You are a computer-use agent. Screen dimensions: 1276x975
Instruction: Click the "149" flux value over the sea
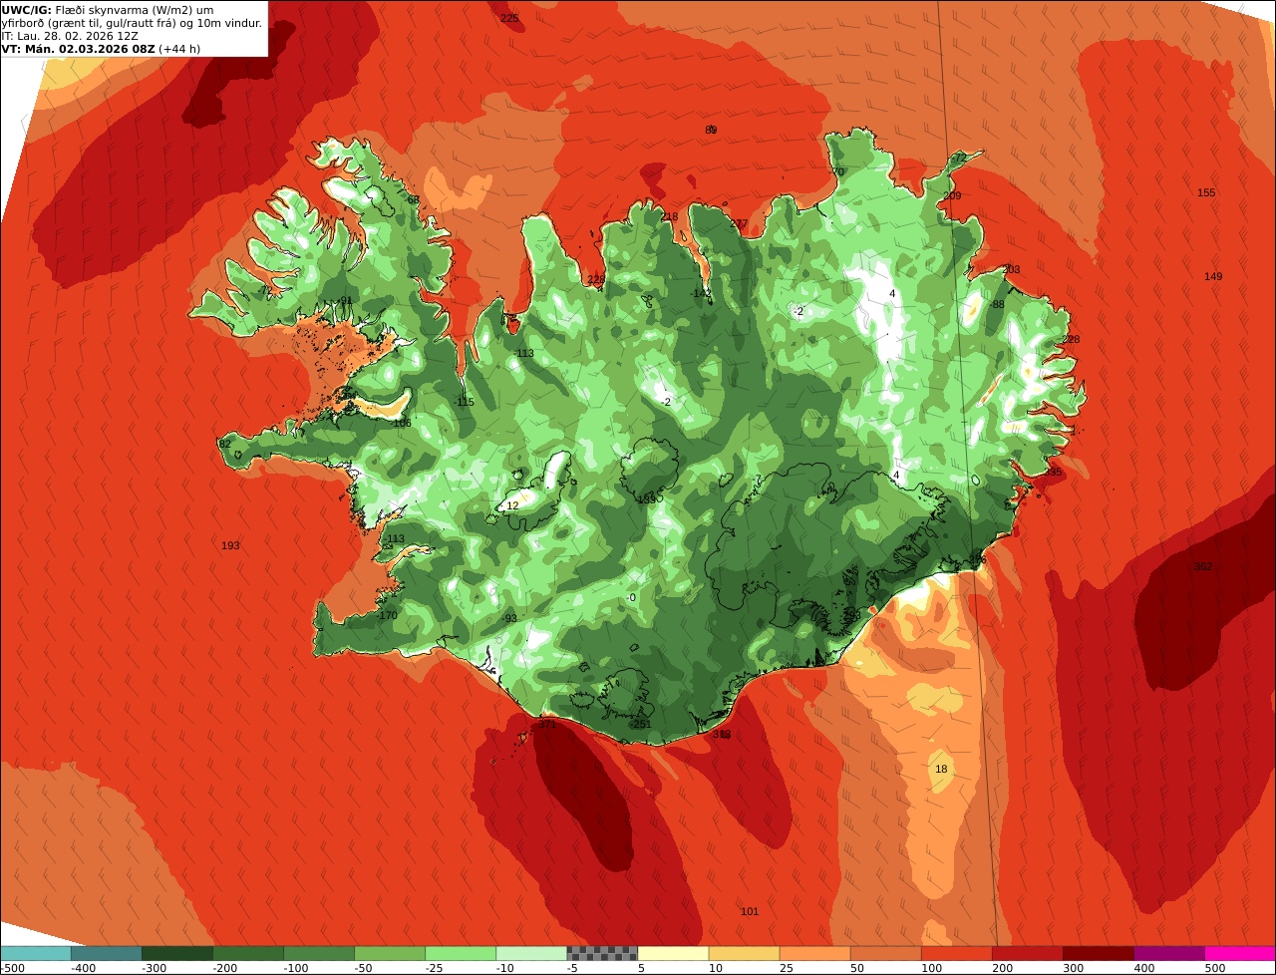point(1212,276)
